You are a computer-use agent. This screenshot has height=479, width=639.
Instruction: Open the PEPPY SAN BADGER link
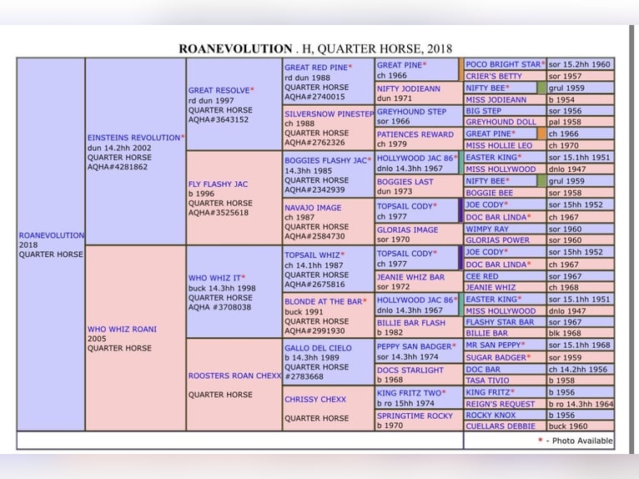(x=414, y=346)
